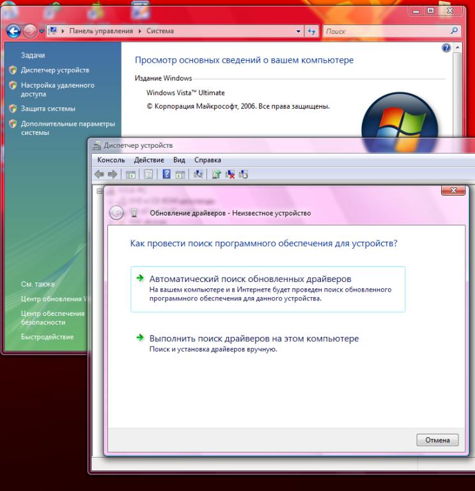
Task: Open the address bar dropdown arrow
Action: (299, 31)
